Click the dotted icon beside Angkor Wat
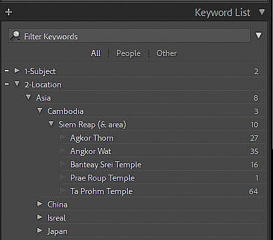This screenshot has width=273, height=240. click(62, 151)
